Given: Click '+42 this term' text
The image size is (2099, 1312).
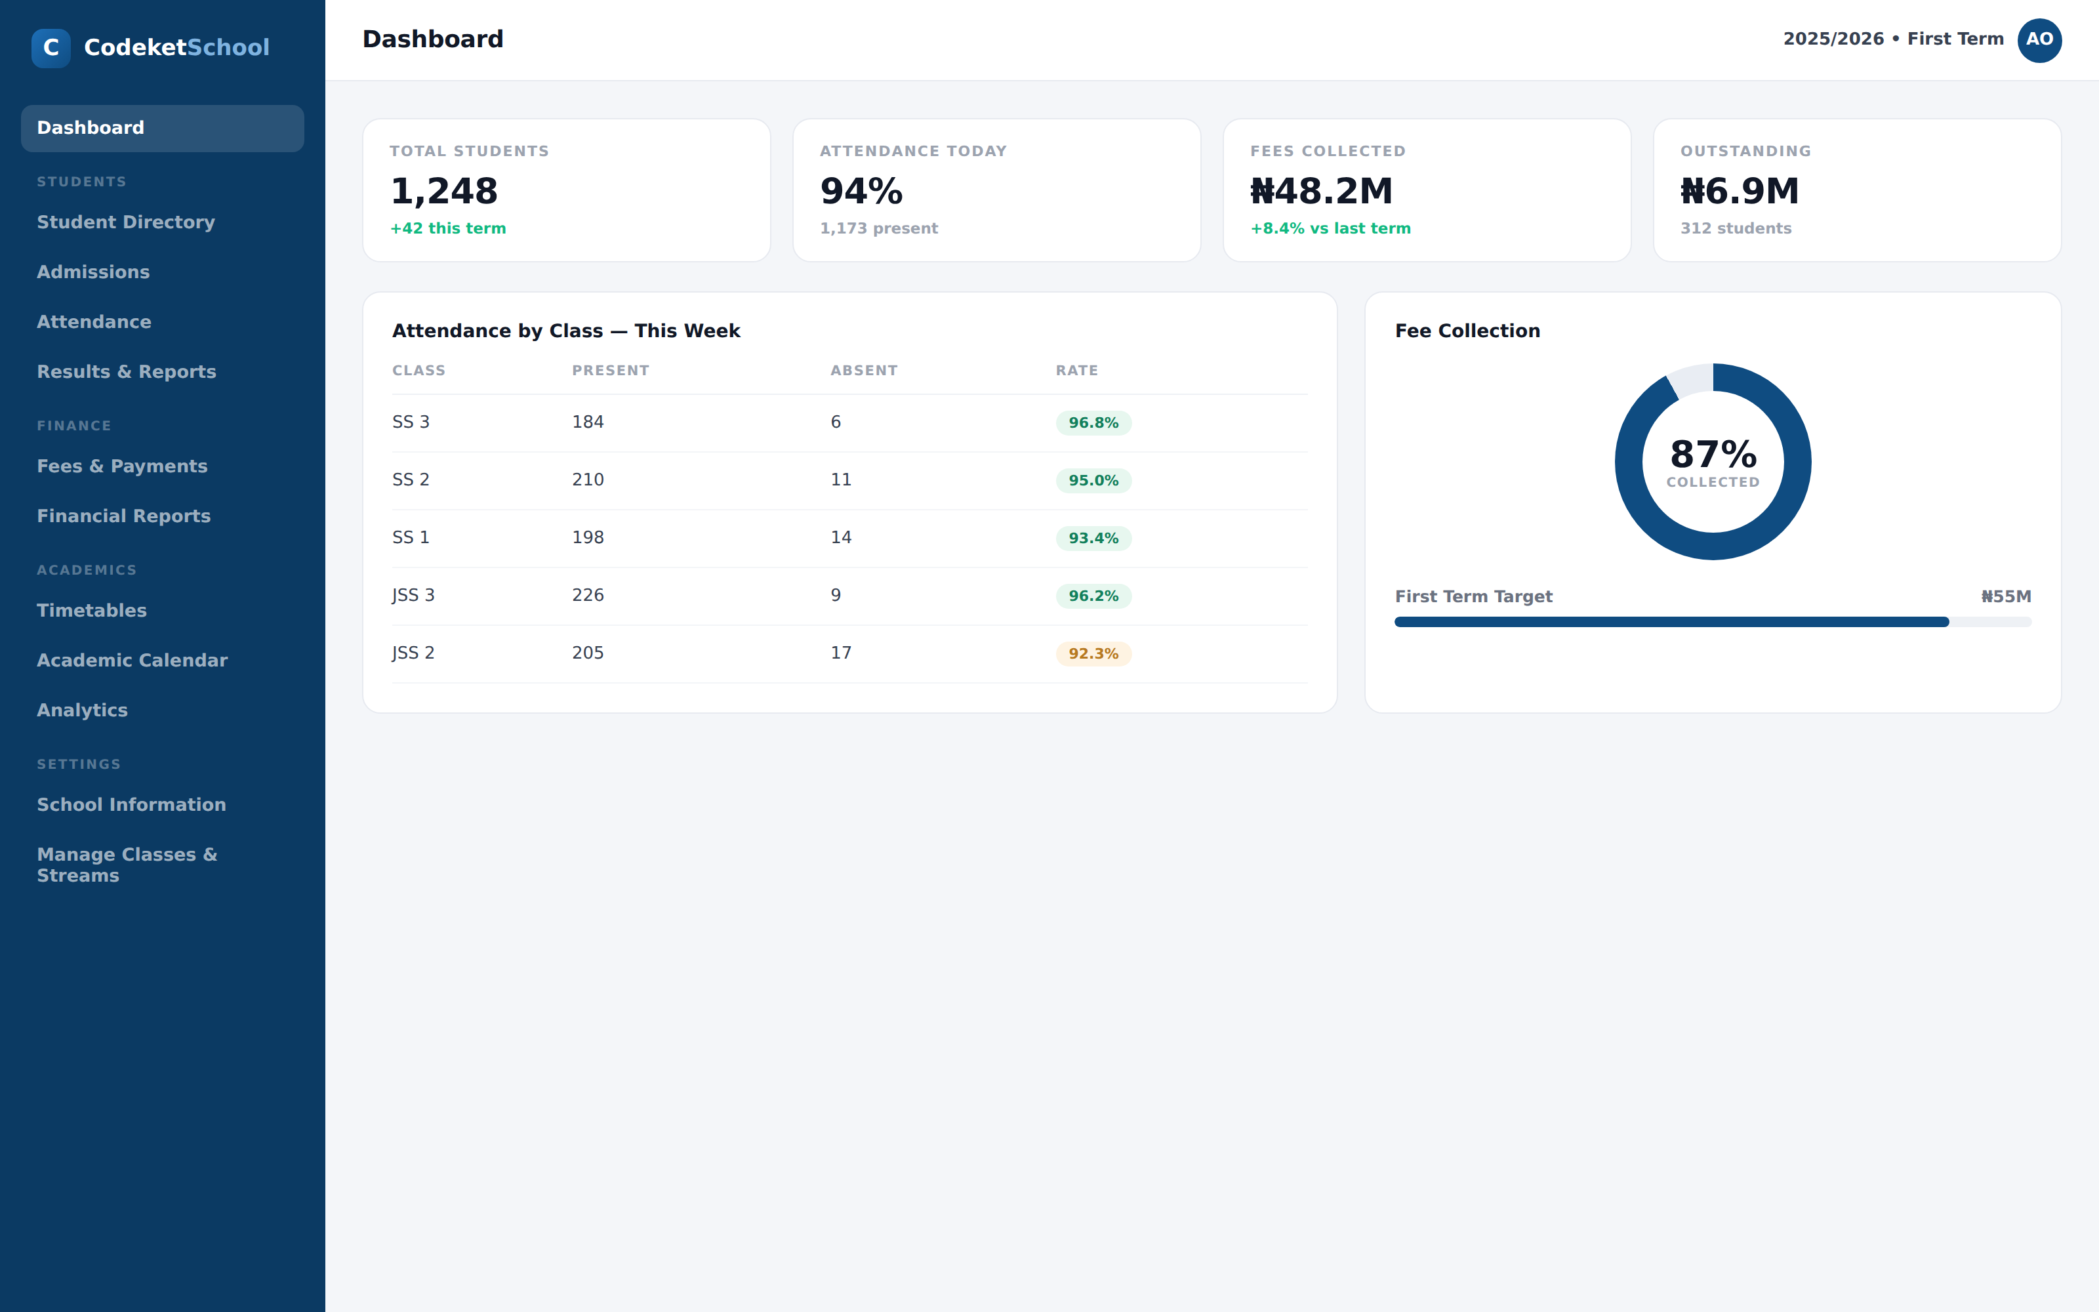Looking at the screenshot, I should tap(447, 228).
